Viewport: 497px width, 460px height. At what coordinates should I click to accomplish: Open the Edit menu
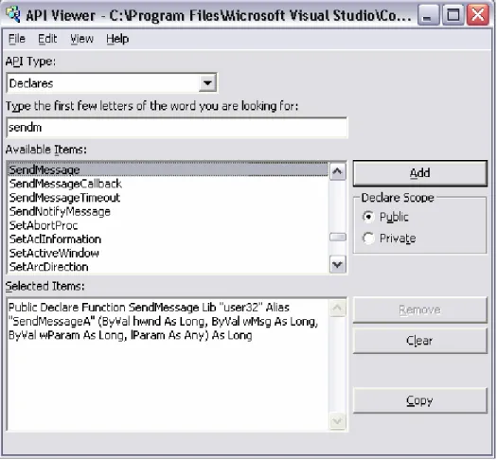click(x=47, y=39)
